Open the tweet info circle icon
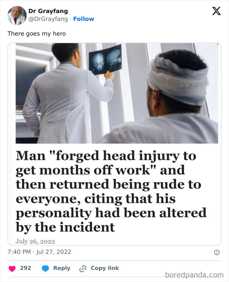The width and height of the screenshot is (229, 282). tap(217, 252)
